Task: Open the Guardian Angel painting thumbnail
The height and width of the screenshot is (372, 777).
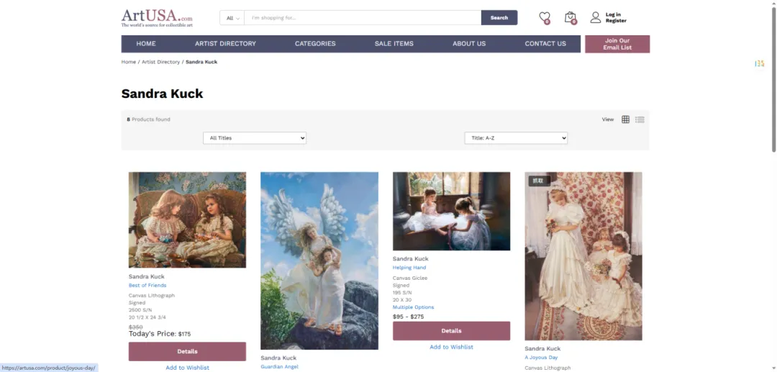Action: click(x=319, y=260)
